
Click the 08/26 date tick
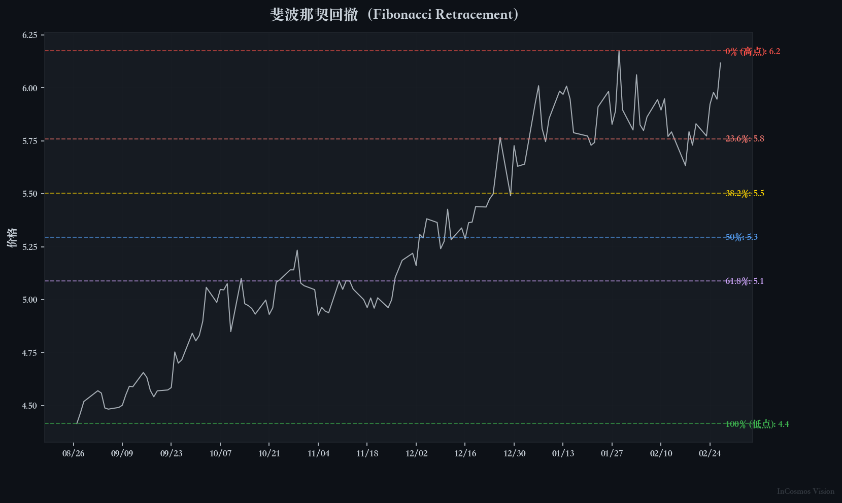(74, 453)
